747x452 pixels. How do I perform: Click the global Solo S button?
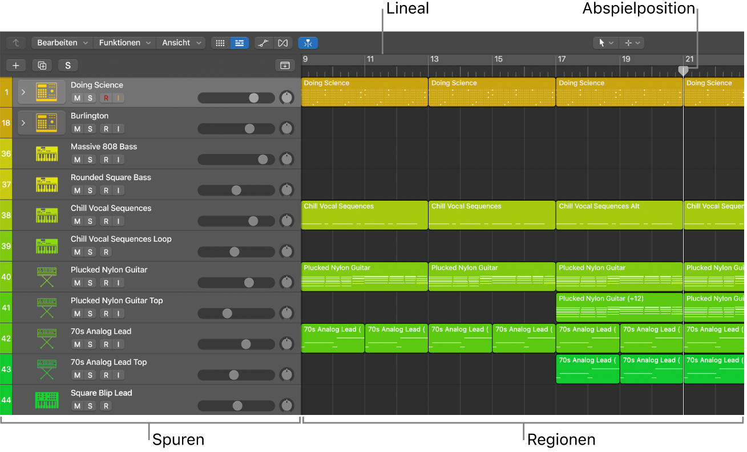(x=67, y=66)
